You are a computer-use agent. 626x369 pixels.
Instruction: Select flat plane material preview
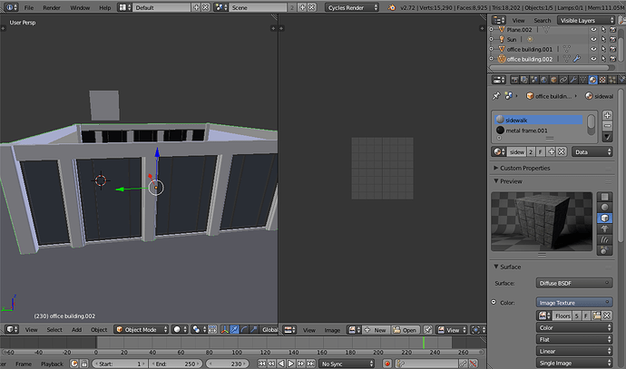[604, 197]
